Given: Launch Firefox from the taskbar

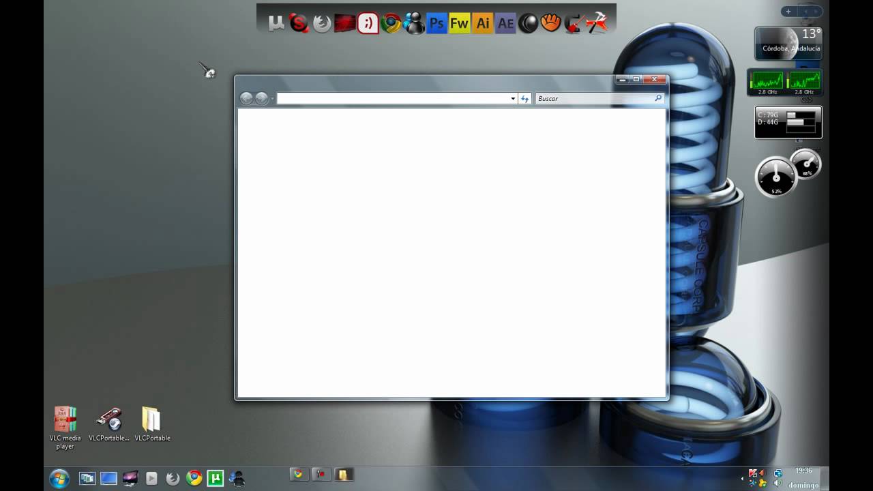Looking at the screenshot, I should click(x=173, y=478).
